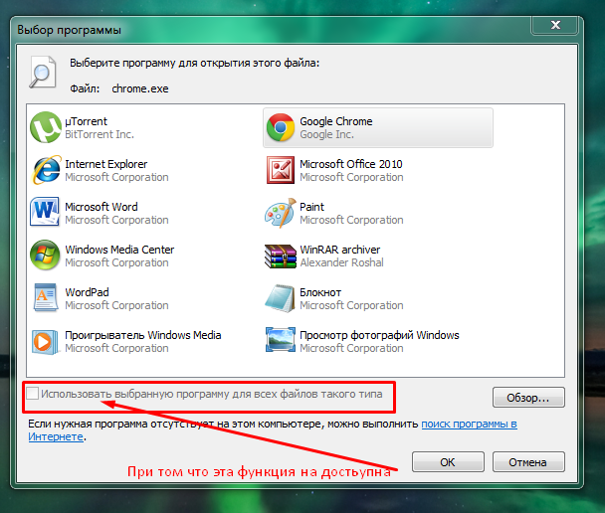
Task: Choose the WordPad icon
Action: click(x=46, y=297)
